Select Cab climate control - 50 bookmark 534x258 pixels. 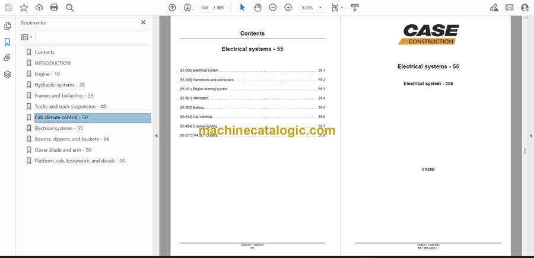pos(93,117)
